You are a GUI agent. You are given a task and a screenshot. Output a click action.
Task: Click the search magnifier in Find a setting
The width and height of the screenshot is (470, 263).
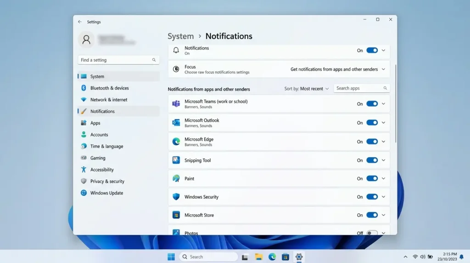(x=154, y=60)
